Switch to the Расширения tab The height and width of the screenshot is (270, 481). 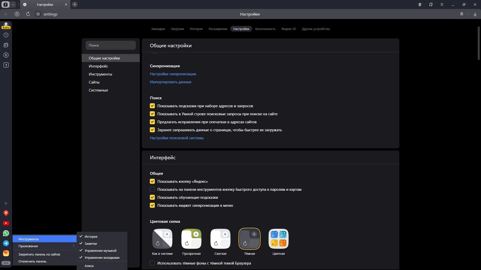(218, 29)
